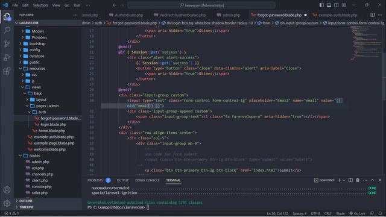The width and height of the screenshot is (386, 217).
Task: Click the code minimap overview
Action: click(366, 43)
